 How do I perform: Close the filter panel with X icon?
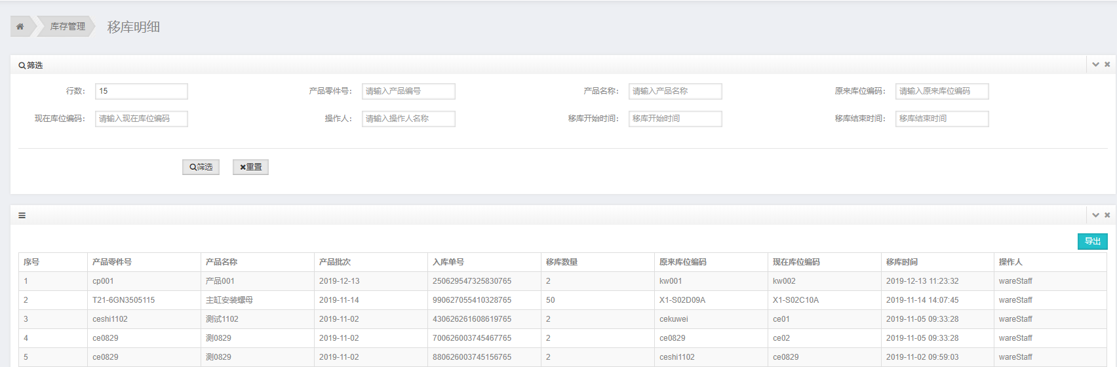[1107, 65]
